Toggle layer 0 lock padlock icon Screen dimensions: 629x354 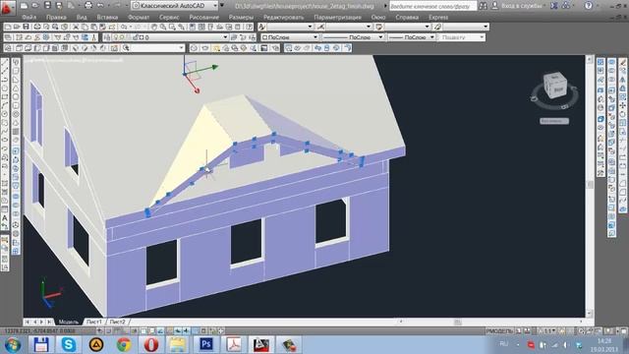pyautogui.click(x=135, y=37)
